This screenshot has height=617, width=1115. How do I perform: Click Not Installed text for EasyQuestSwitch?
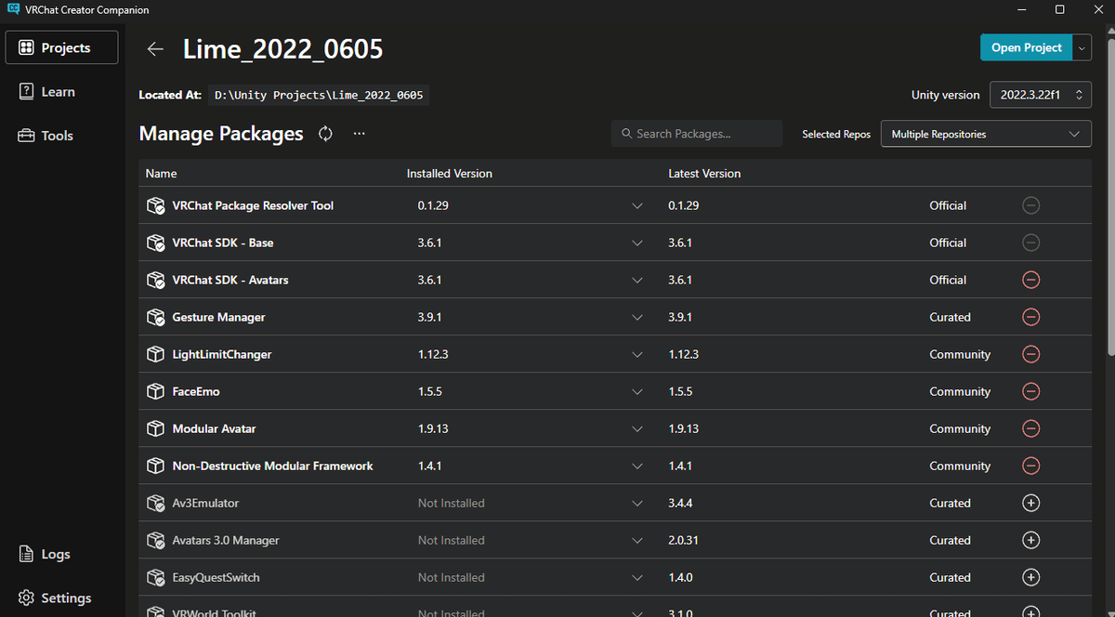(451, 577)
